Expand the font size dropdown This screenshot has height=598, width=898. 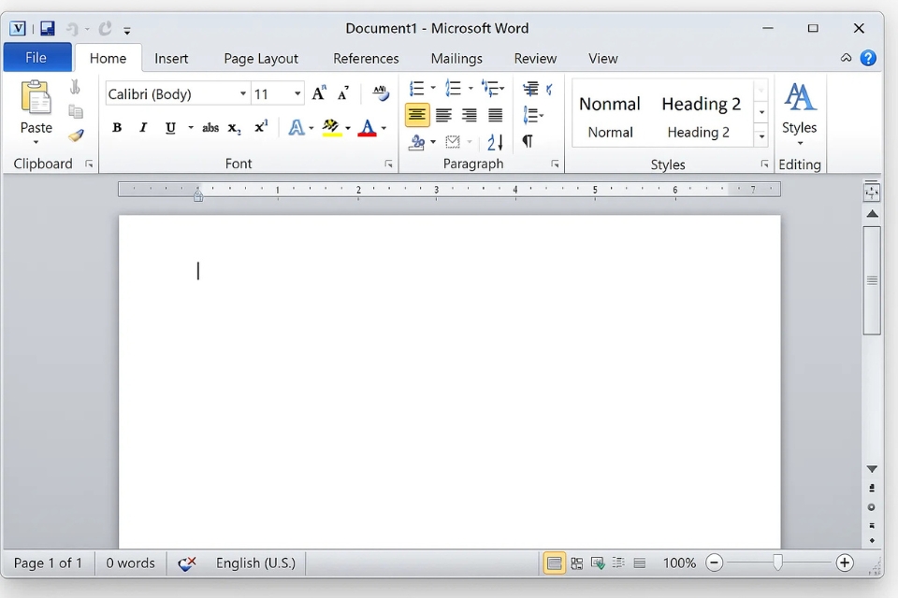point(297,93)
